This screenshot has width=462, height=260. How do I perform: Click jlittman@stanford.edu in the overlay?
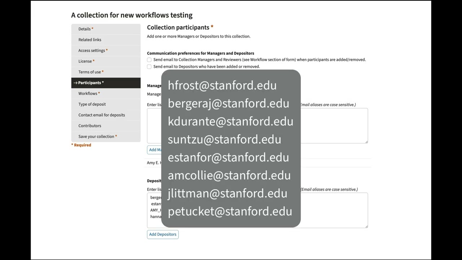pyautogui.click(x=228, y=193)
